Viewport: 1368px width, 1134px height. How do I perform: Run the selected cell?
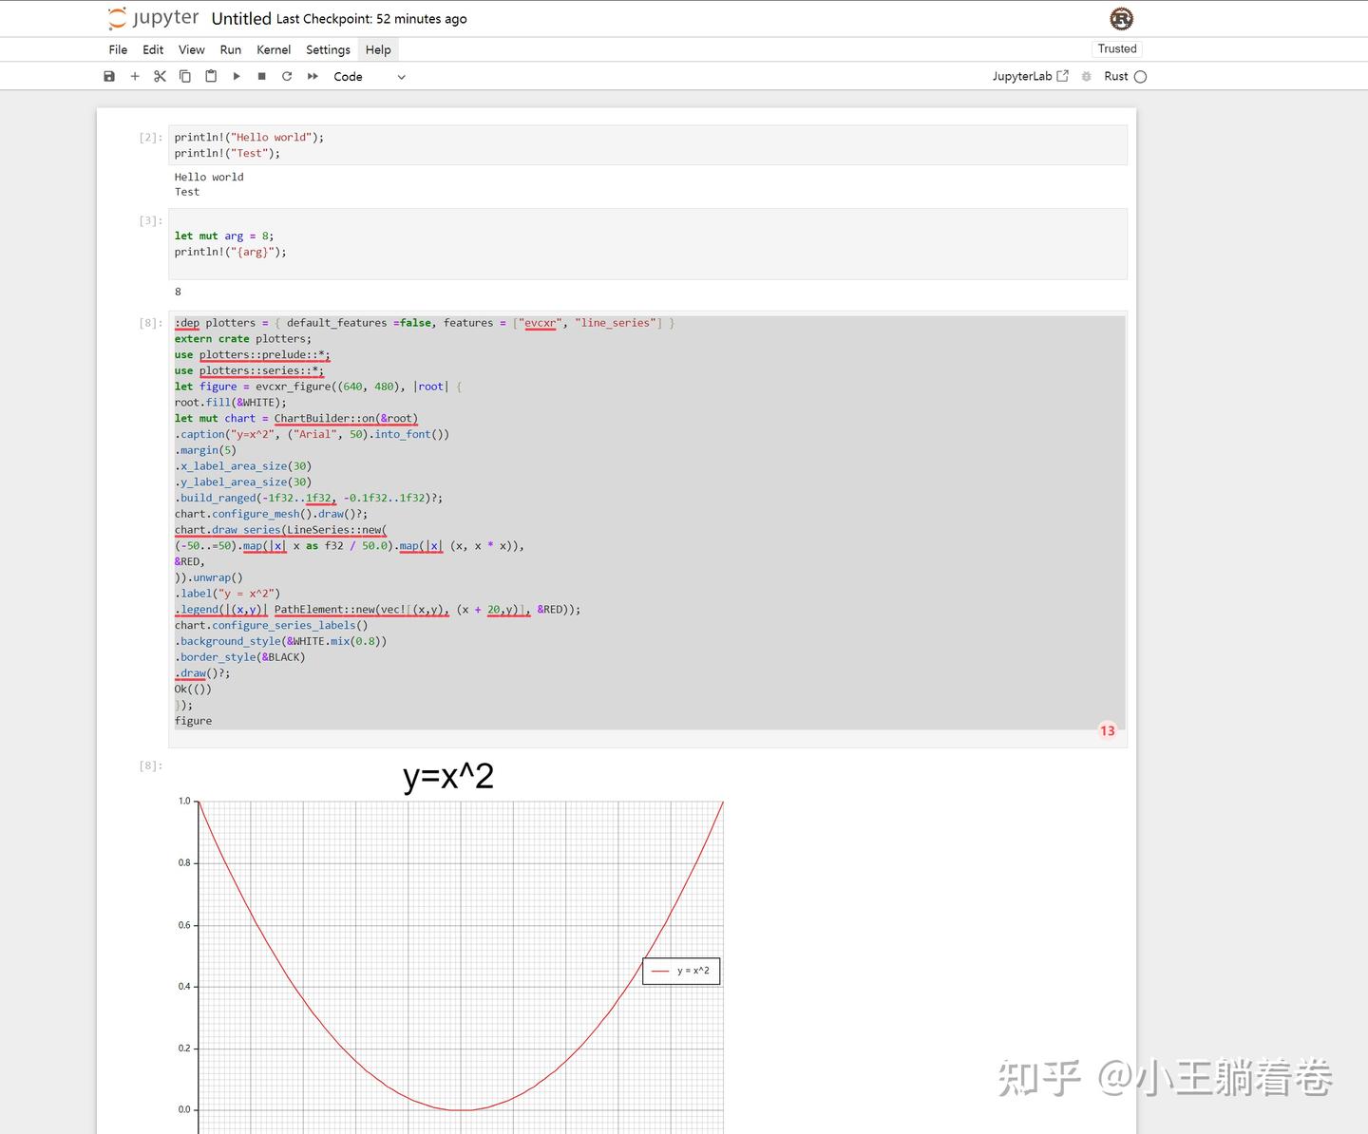(x=237, y=76)
